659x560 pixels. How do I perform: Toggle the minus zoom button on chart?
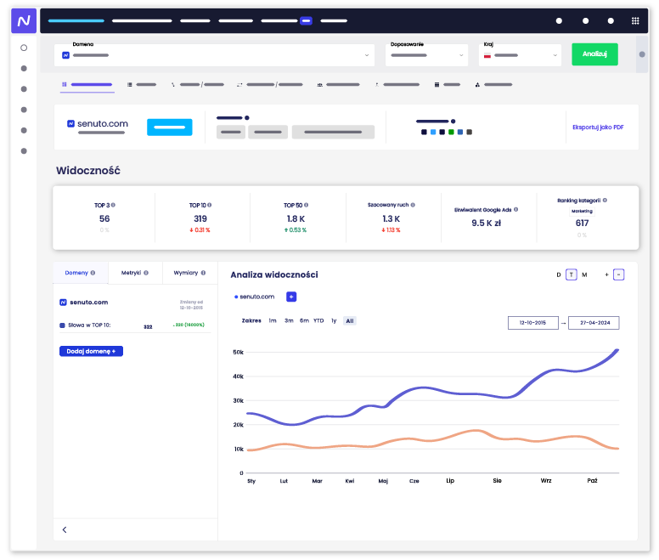[x=618, y=275]
